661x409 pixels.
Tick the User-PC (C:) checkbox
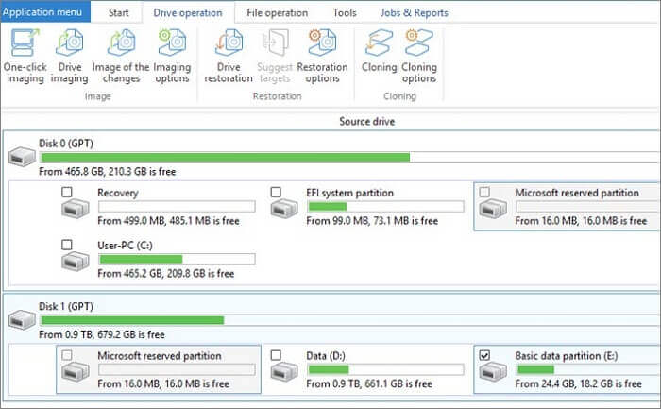tap(66, 245)
